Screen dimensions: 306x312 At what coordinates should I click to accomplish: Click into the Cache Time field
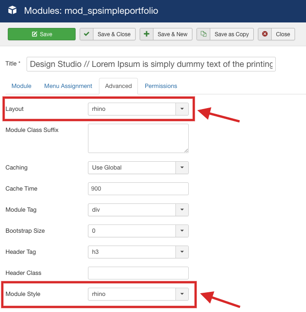[138, 189]
